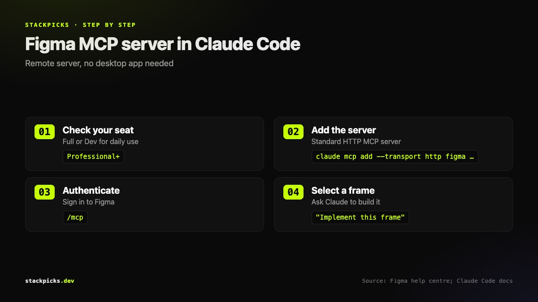Screen dimensions: 538x302
Task: Click the 01 step badge
Action: pos(44,132)
